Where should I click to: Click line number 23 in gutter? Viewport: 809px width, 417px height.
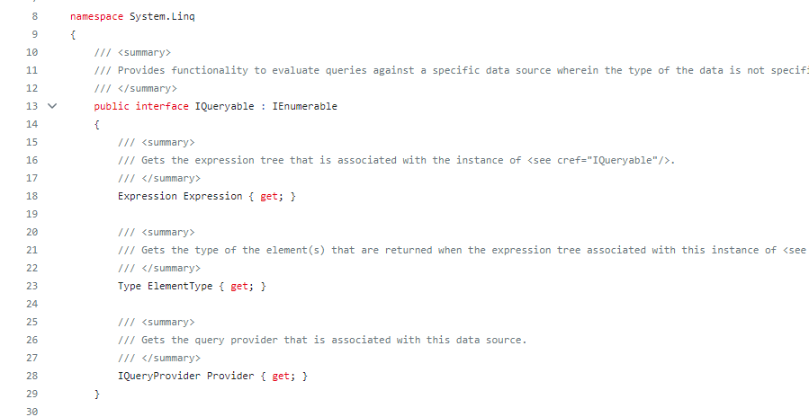tap(32, 286)
